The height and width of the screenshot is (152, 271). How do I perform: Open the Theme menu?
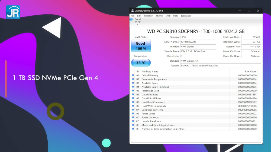pyautogui.click(x=159, y=16)
